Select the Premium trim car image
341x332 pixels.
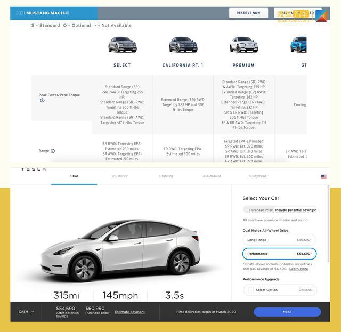tap(244, 45)
